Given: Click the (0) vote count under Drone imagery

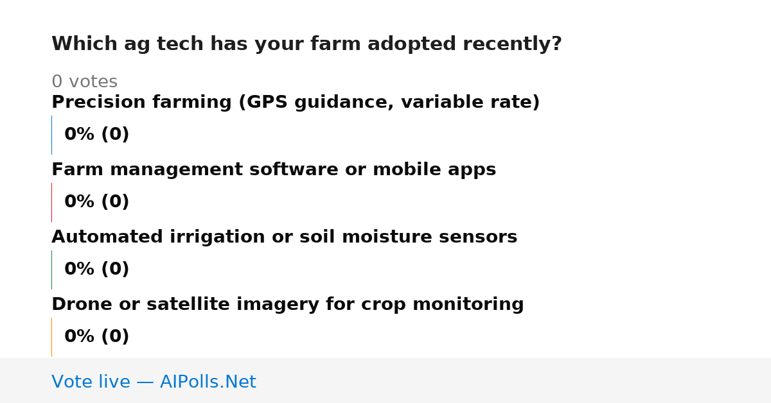Looking at the screenshot, I should [x=115, y=337].
